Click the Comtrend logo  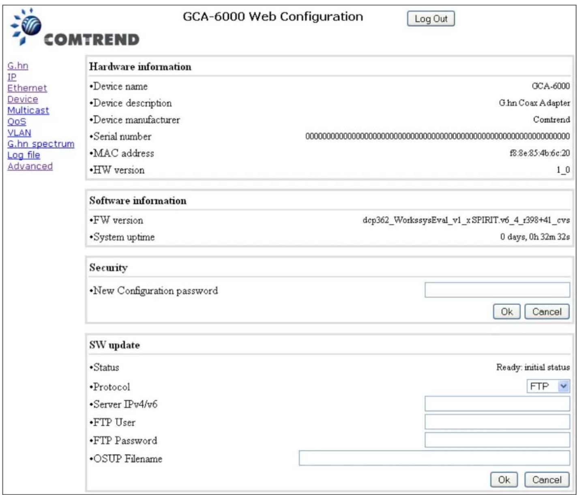point(75,27)
